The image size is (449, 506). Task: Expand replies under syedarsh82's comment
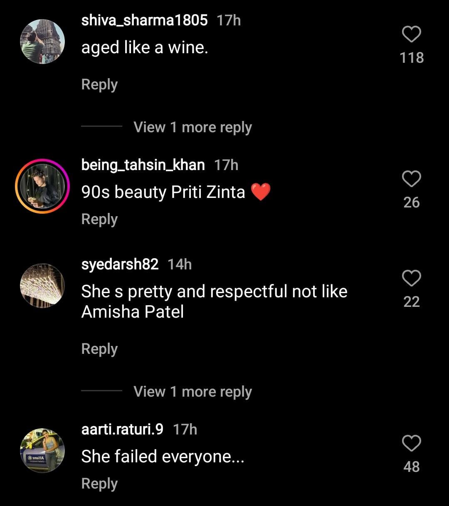click(192, 392)
